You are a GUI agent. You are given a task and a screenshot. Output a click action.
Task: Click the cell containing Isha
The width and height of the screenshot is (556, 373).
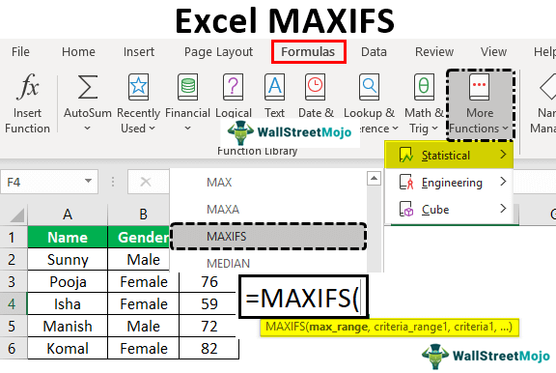(x=68, y=304)
